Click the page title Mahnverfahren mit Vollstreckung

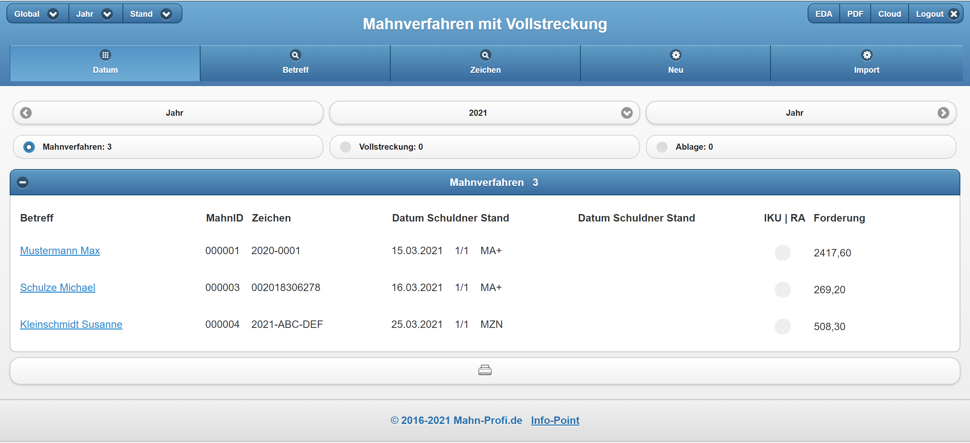(485, 24)
